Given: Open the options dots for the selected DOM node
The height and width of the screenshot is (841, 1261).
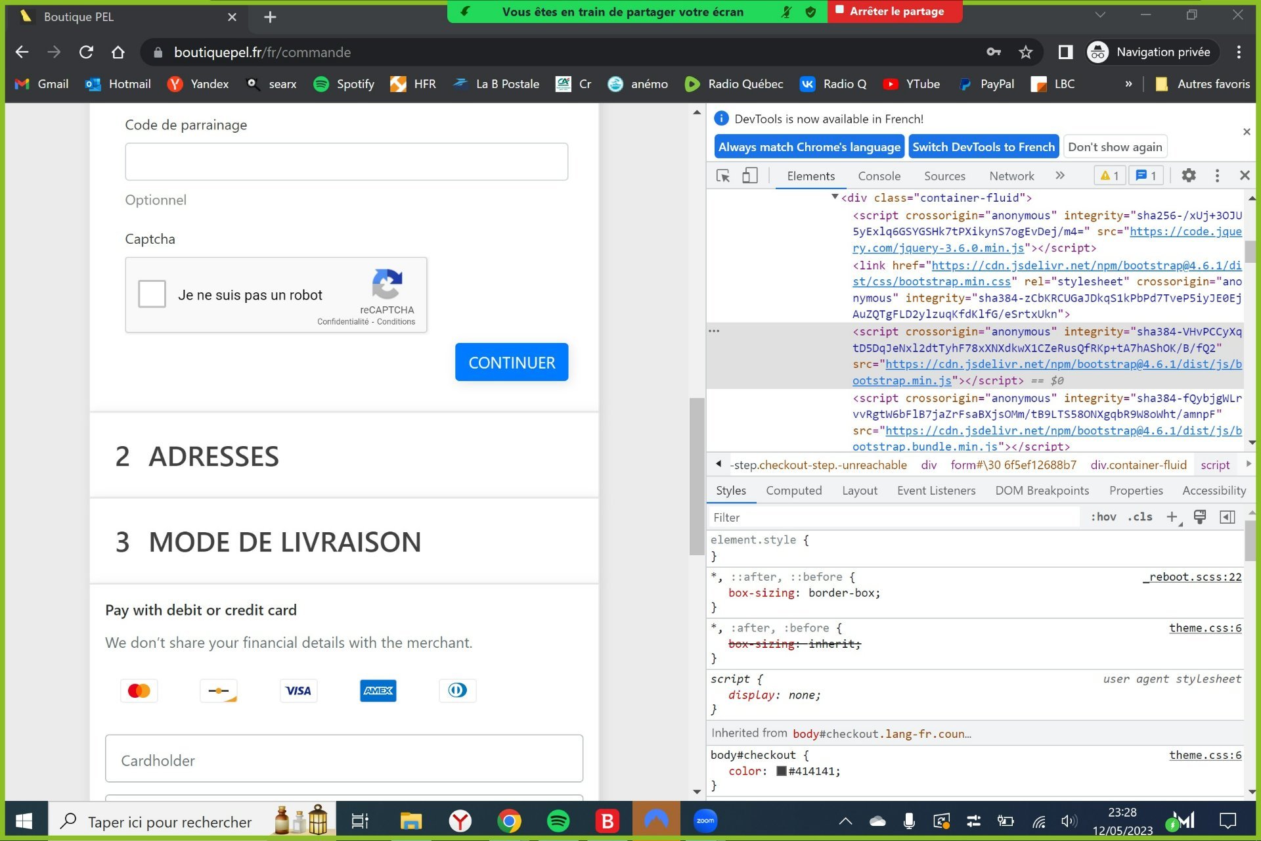Looking at the screenshot, I should coord(714,331).
